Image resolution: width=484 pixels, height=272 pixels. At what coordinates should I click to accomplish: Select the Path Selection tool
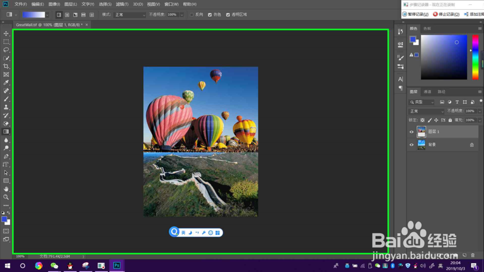[6, 172]
